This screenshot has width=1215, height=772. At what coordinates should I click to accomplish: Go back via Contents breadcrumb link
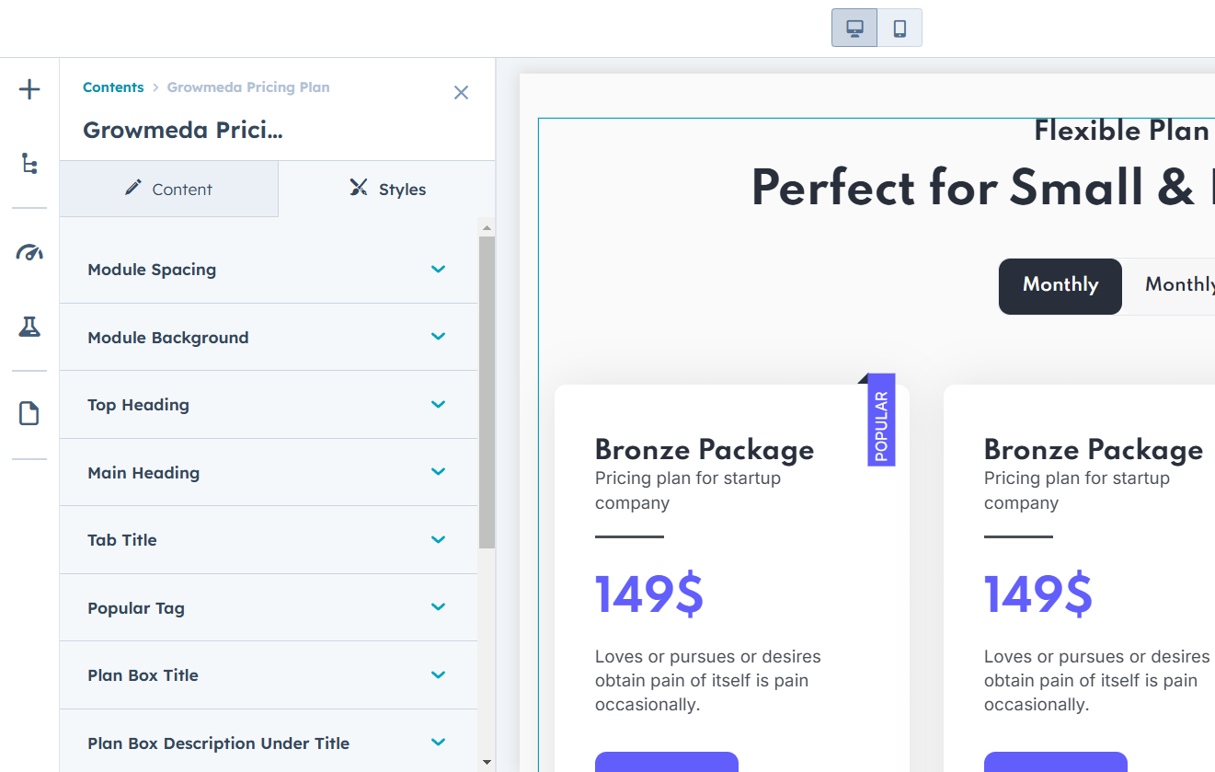point(113,87)
